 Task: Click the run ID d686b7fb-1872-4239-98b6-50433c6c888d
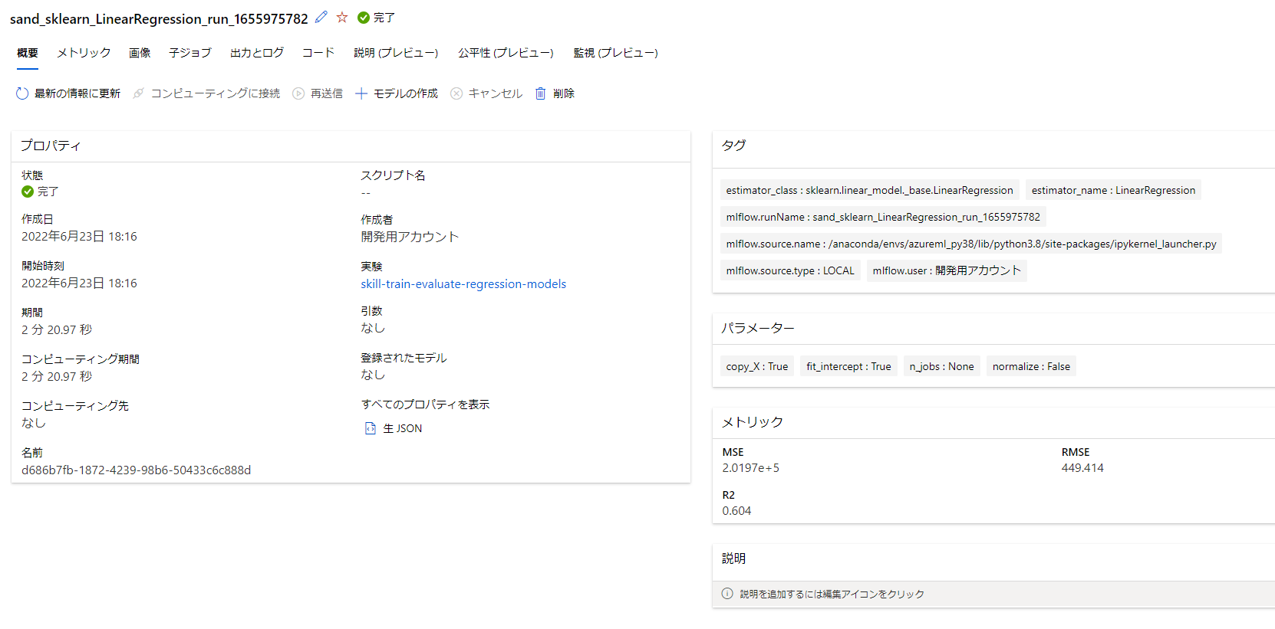pyautogui.click(x=136, y=470)
